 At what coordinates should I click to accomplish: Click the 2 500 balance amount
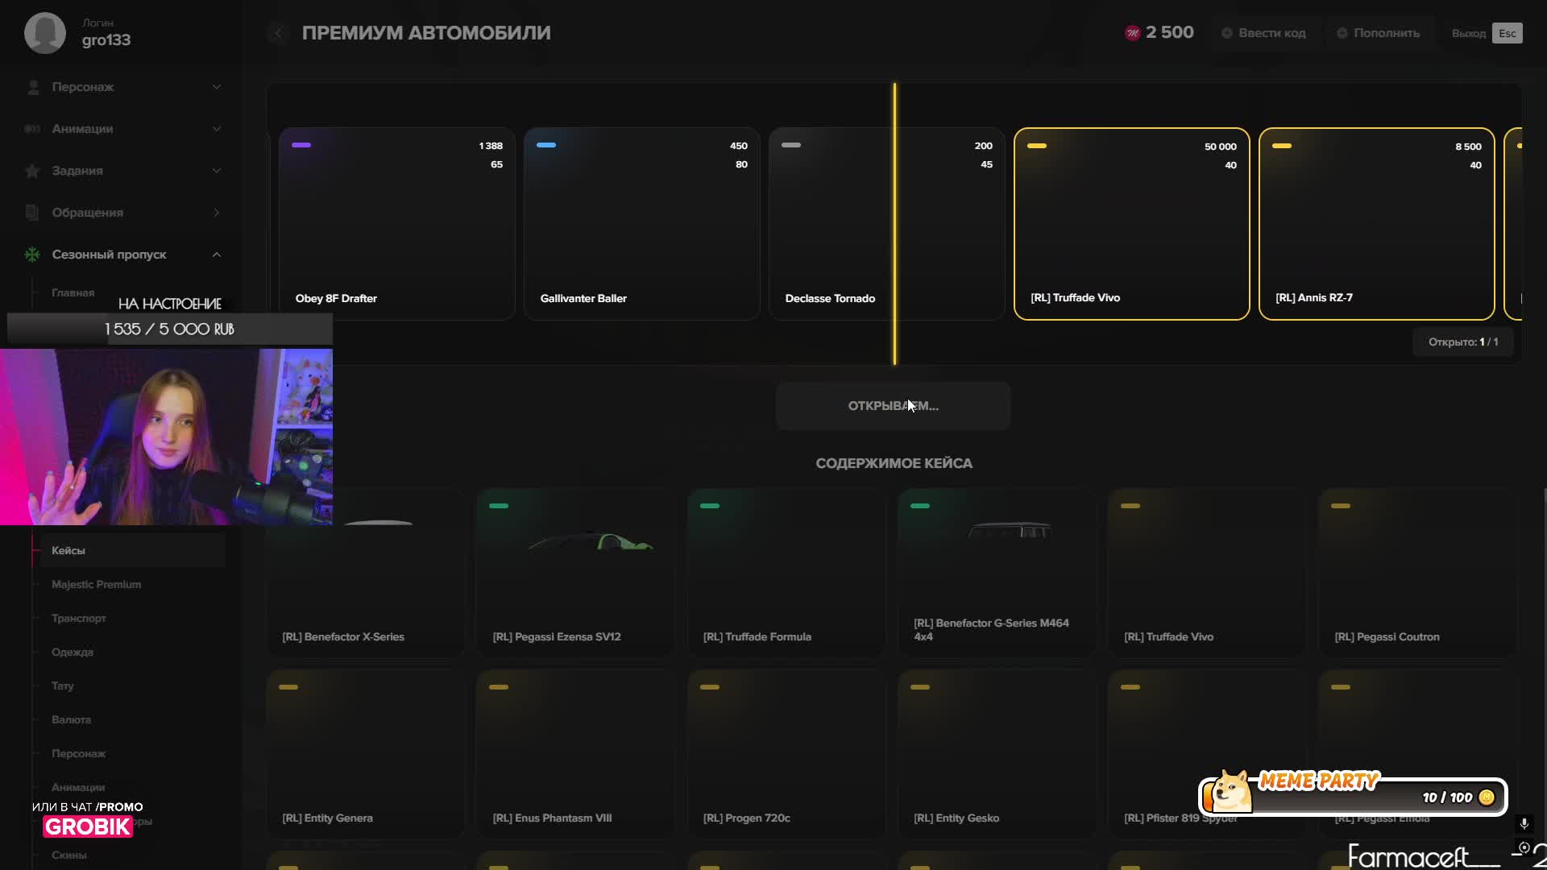(1169, 32)
